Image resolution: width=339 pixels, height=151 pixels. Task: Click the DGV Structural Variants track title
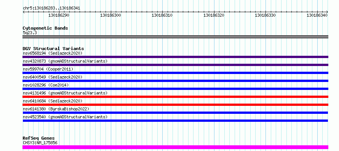(53, 49)
